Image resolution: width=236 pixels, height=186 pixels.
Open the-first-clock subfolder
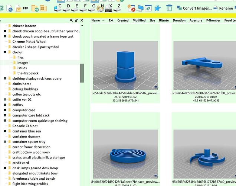[28, 73]
